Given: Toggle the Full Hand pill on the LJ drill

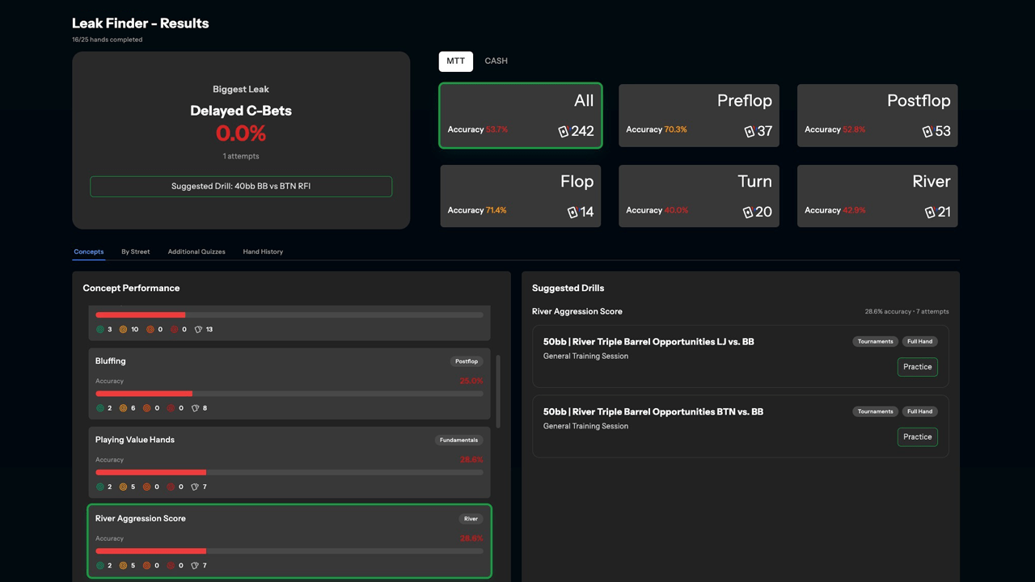Looking at the screenshot, I should pos(919,341).
